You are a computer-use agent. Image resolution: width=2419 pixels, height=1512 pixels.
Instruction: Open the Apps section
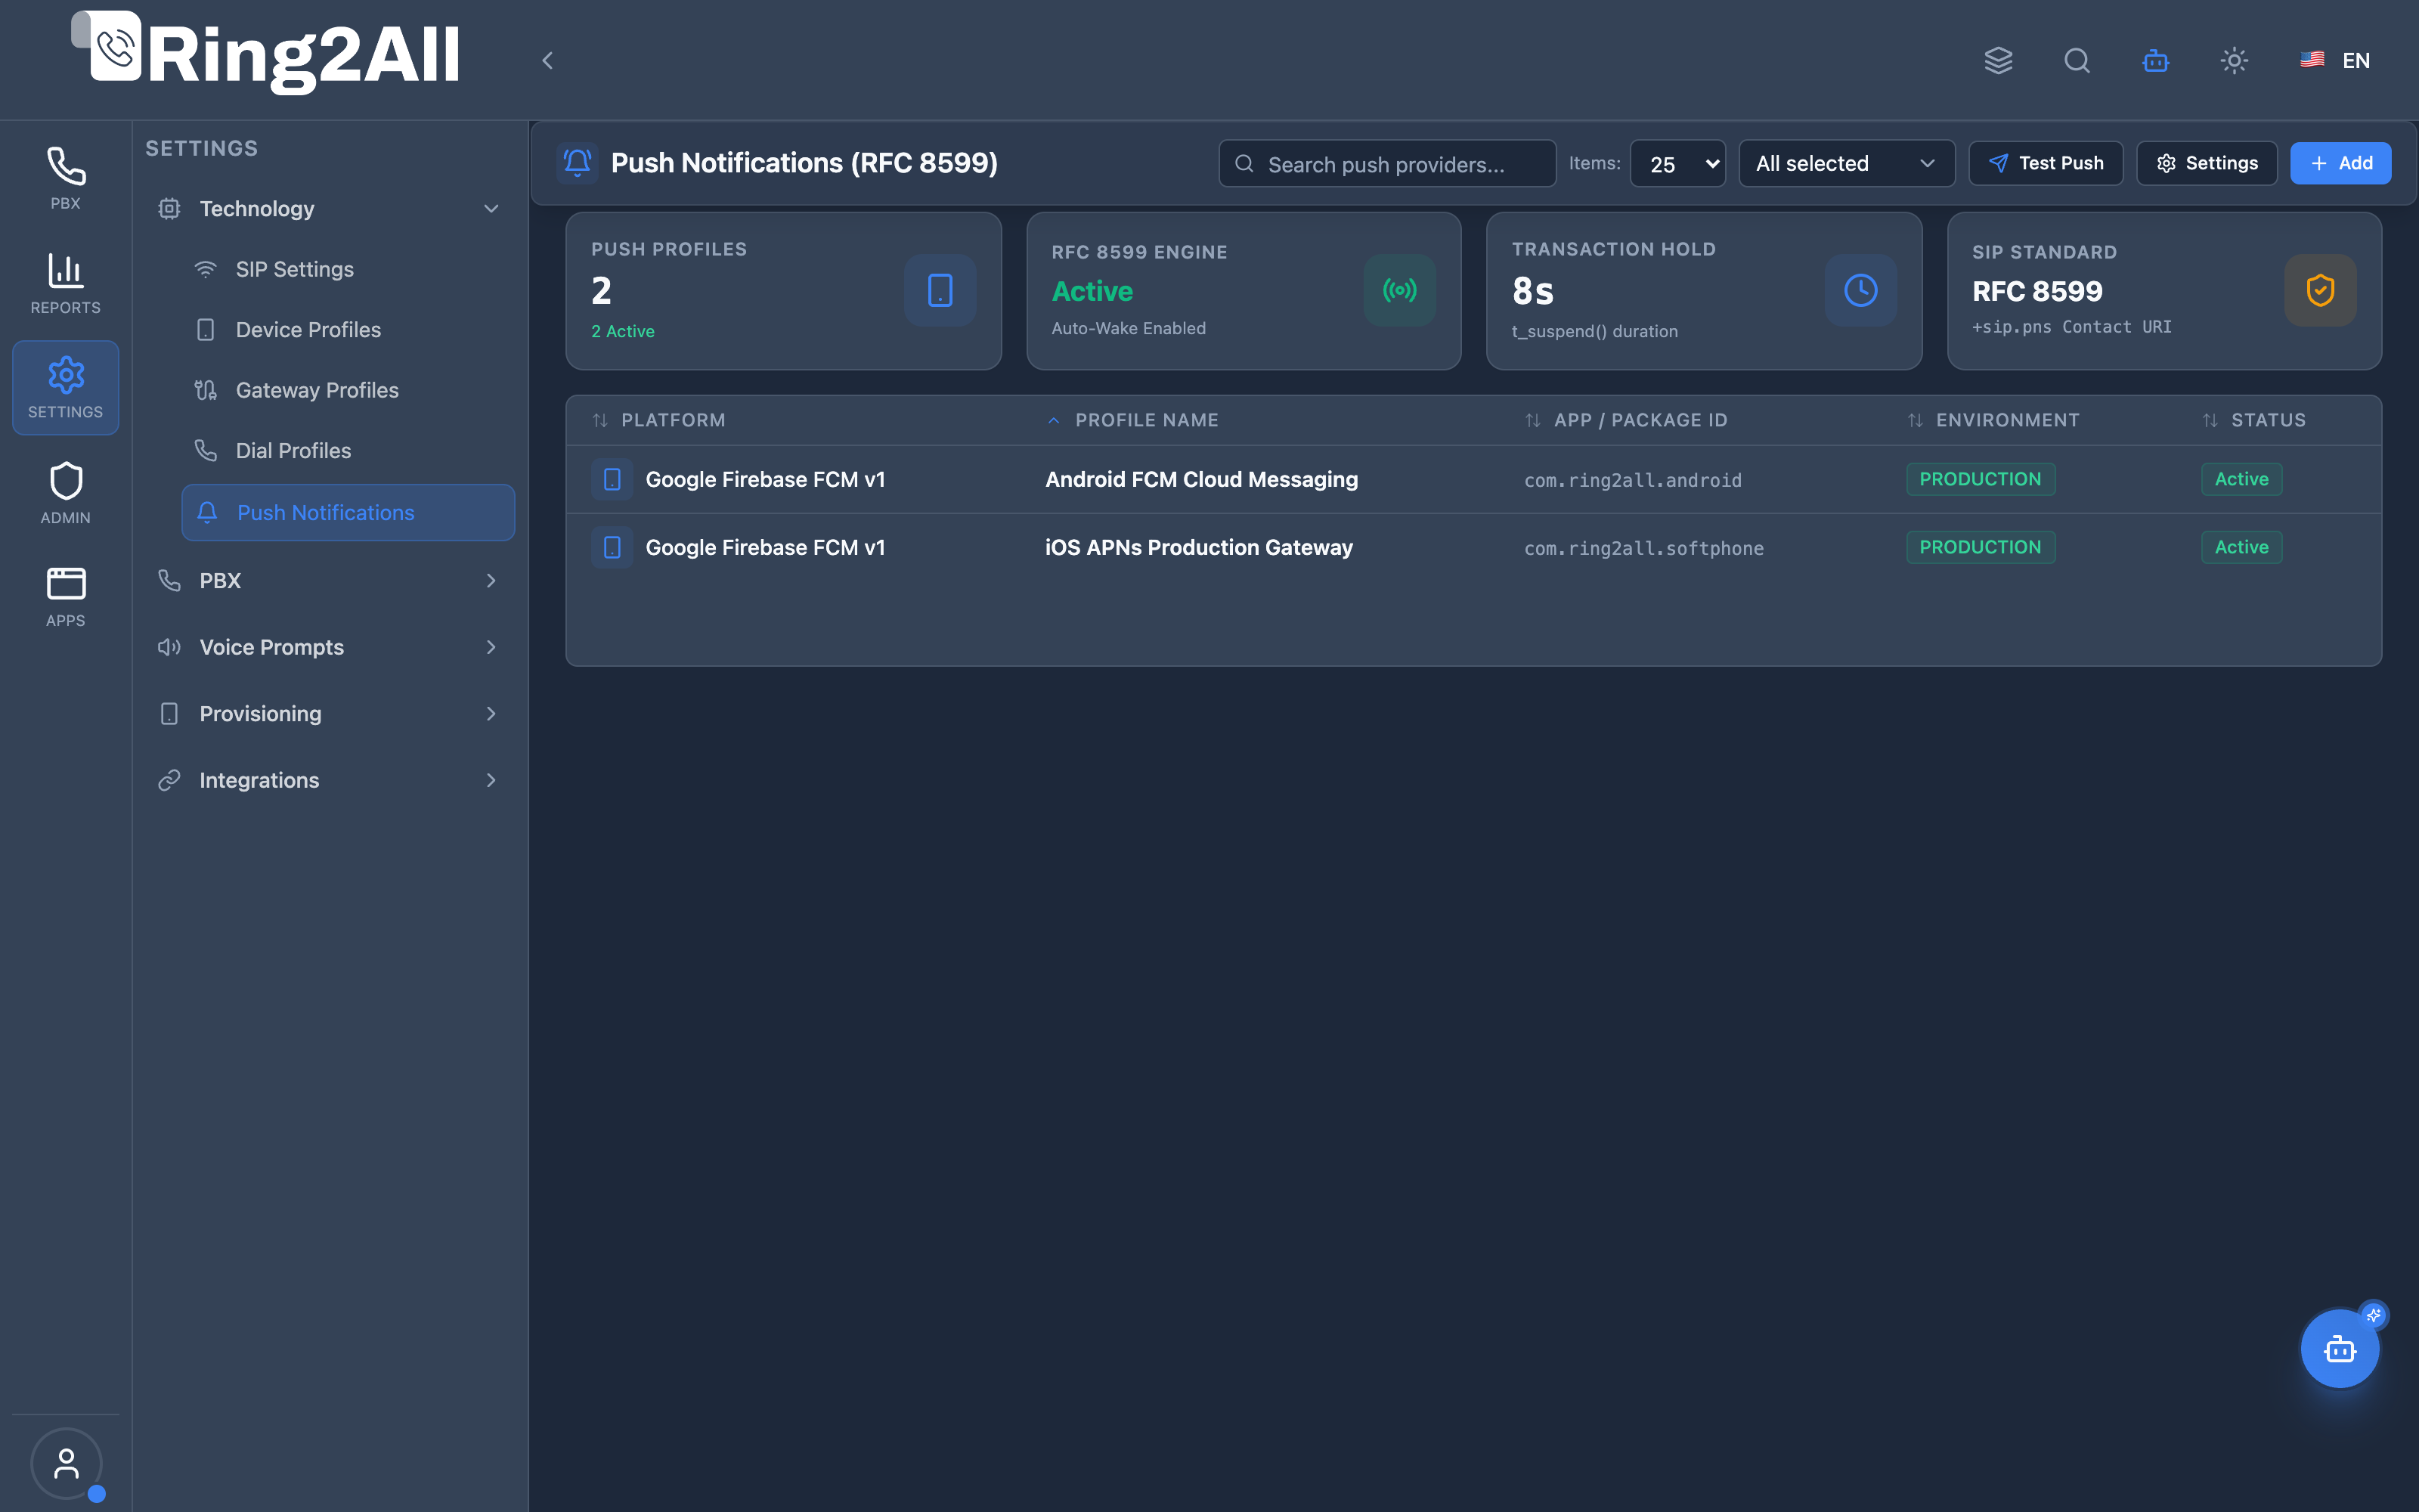coord(65,597)
